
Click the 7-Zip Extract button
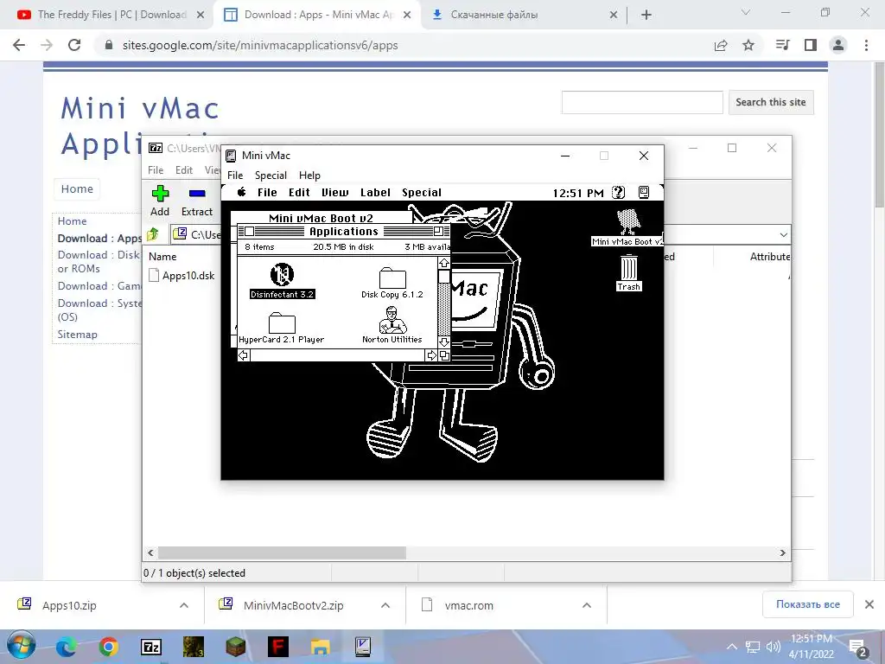pos(197,201)
